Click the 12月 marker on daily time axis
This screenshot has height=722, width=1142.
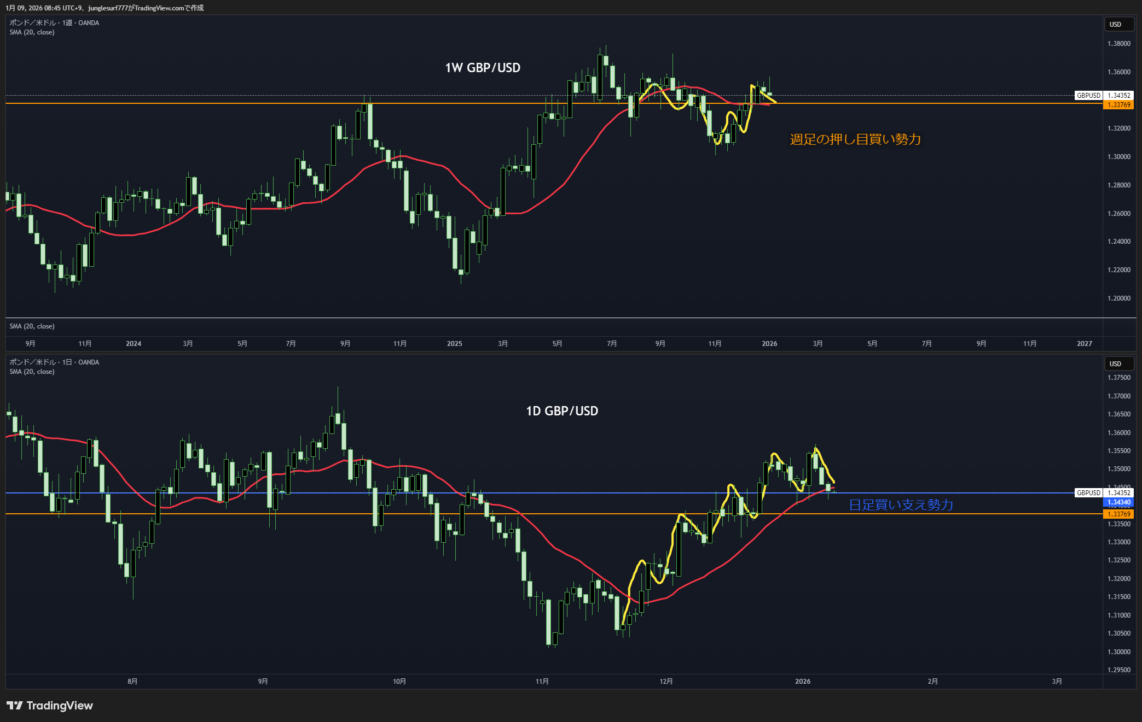tap(666, 682)
